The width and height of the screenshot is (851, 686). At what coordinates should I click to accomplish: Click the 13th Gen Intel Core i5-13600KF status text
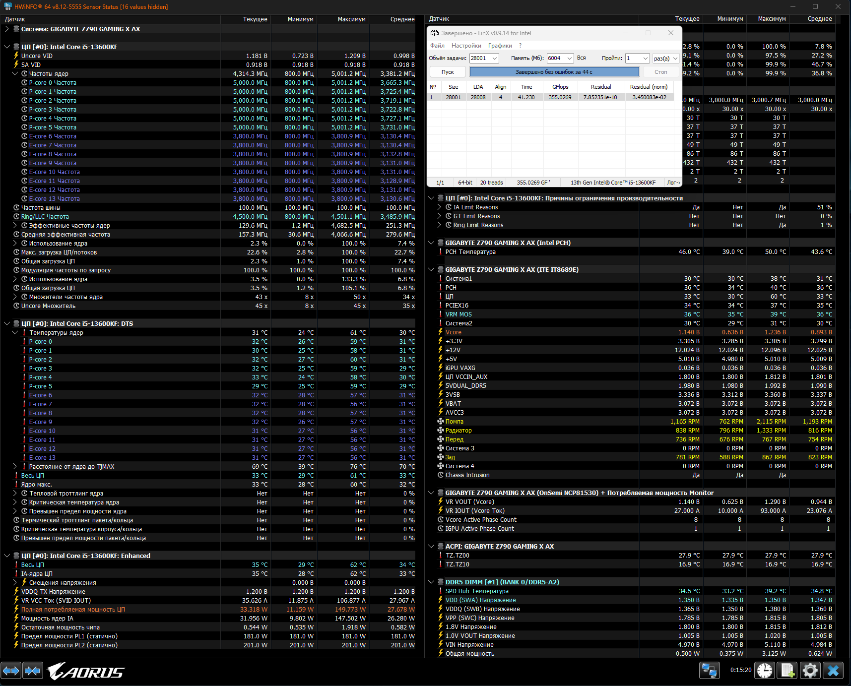coord(613,183)
